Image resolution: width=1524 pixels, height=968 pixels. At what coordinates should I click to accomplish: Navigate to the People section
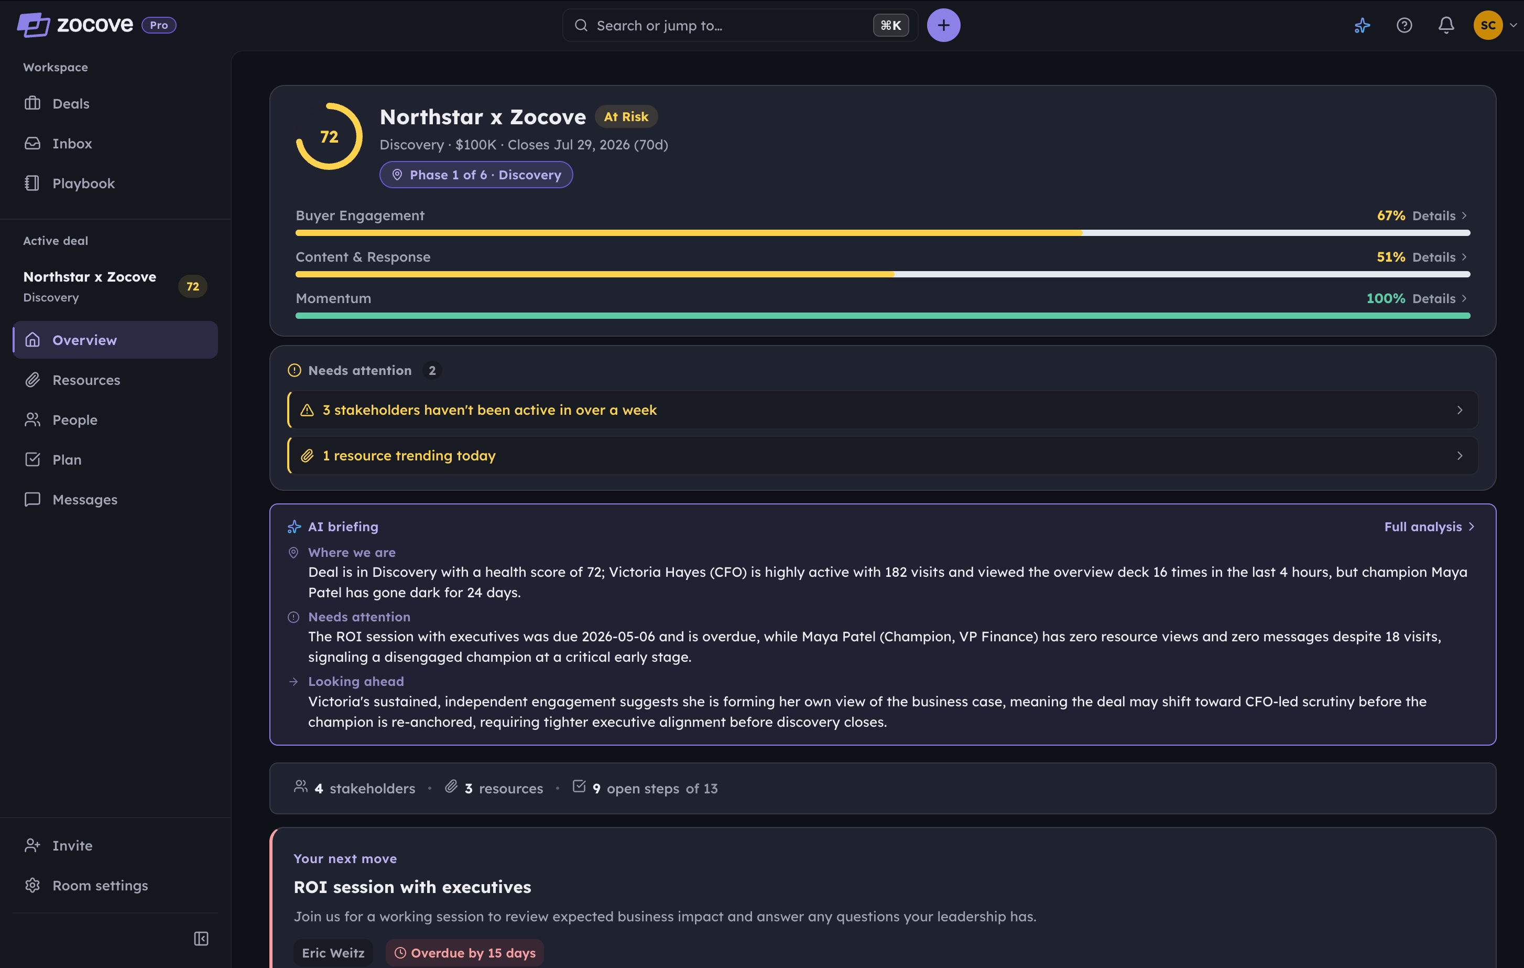(115, 420)
